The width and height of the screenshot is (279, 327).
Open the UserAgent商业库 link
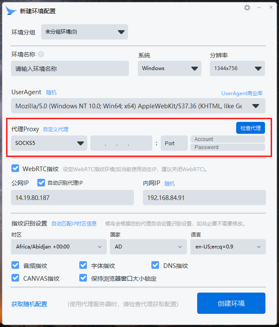242,93
